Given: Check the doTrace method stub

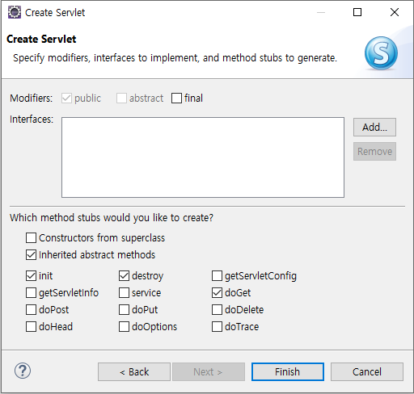Looking at the screenshot, I should 217,327.
